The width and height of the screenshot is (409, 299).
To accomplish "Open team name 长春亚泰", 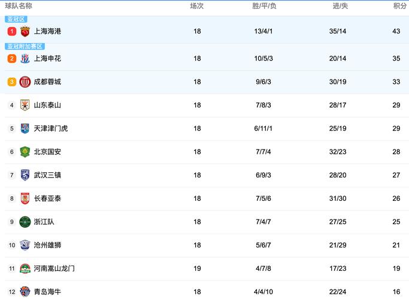I will pos(47,199).
